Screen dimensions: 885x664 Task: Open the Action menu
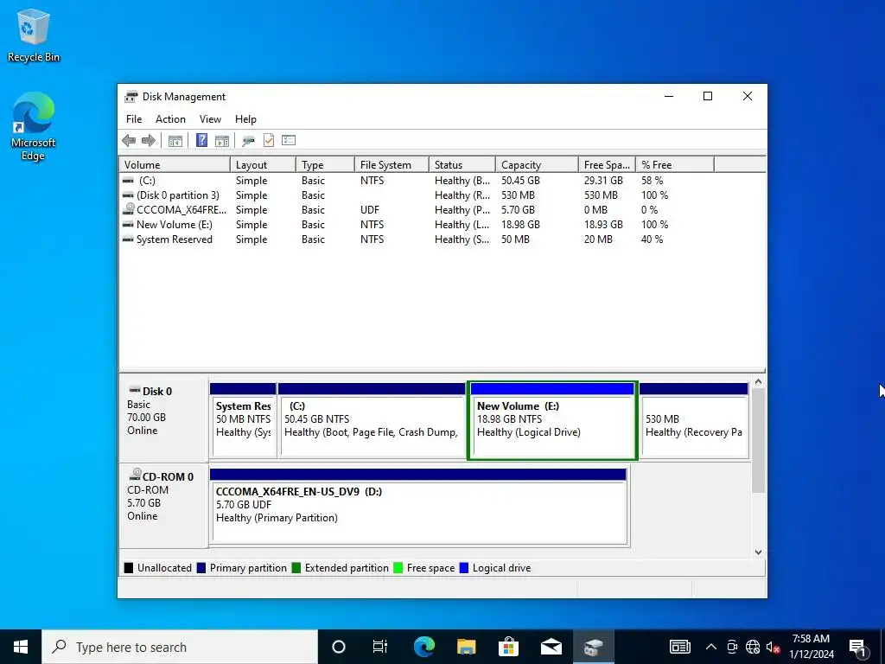(x=170, y=119)
